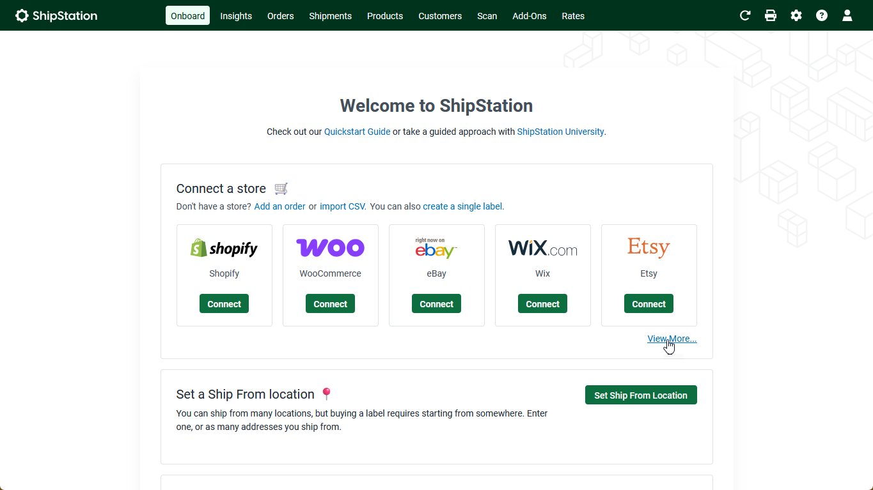Open the settings gear icon
This screenshot has width=873, height=490.
pyautogui.click(x=796, y=16)
